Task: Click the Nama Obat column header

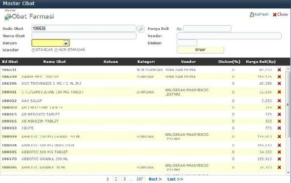Action: point(55,62)
